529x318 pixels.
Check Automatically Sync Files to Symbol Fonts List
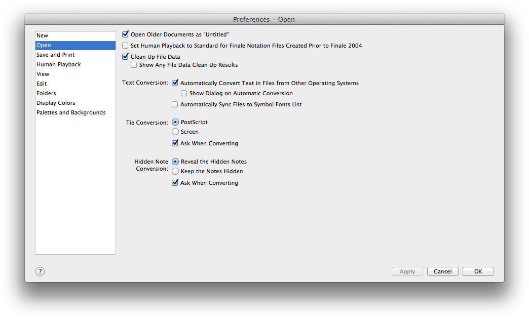tap(175, 104)
